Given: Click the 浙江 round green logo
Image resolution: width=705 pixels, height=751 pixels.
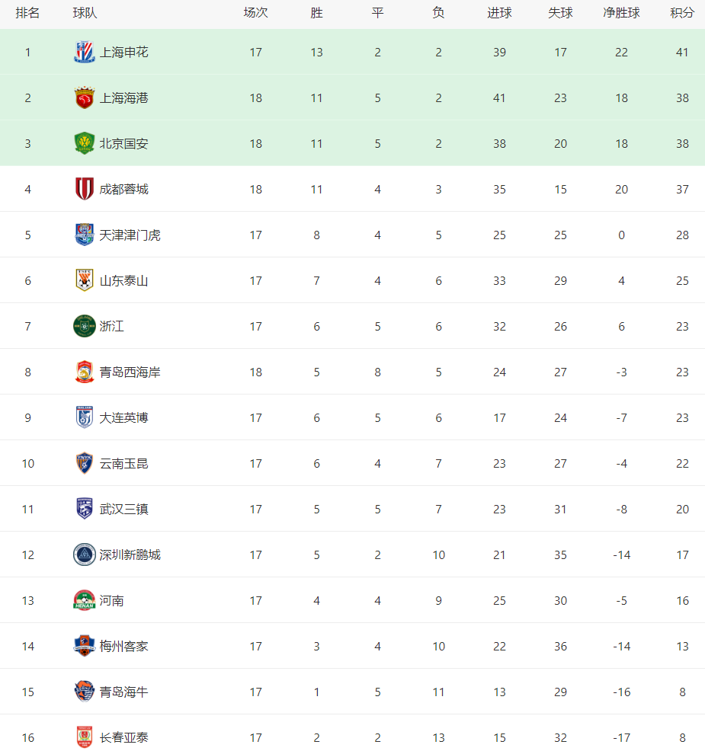Looking at the screenshot, I should pos(85,326).
